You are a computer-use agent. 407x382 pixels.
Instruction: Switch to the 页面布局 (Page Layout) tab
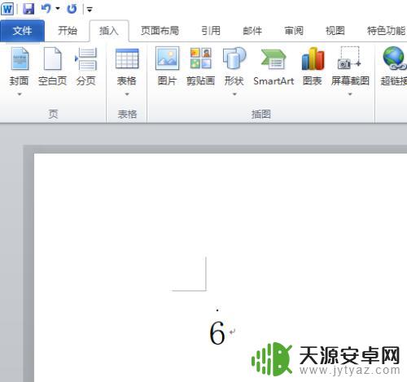pos(160,31)
